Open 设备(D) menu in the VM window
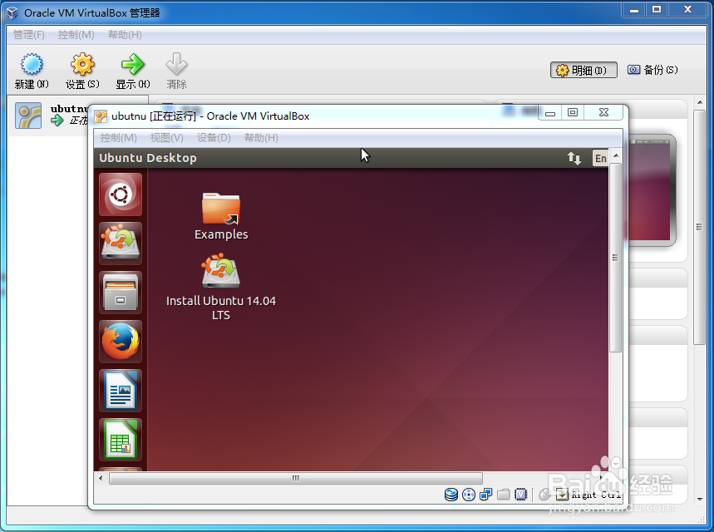This screenshot has width=714, height=532. [x=214, y=137]
